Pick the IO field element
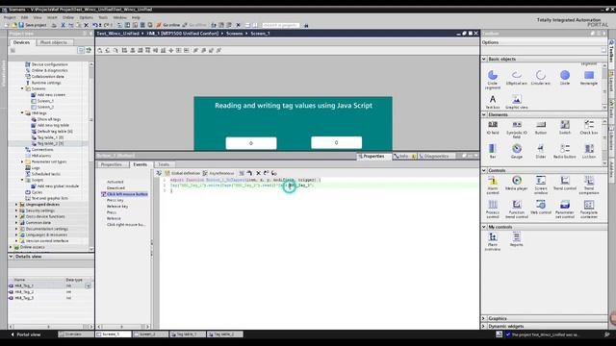This screenshot has height=346, width=616. [x=492, y=128]
